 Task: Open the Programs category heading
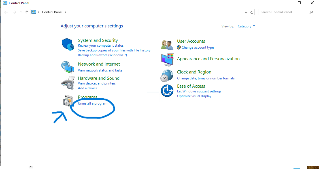point(88,97)
